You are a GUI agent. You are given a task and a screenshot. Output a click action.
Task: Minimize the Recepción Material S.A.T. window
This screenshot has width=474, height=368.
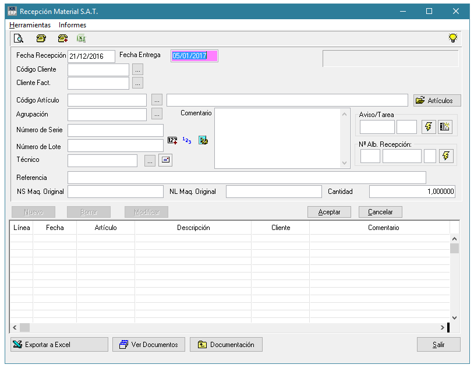coord(403,11)
